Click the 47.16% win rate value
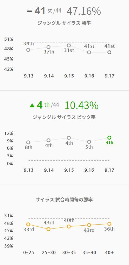Viewport: 129px width, 265px height. (x=84, y=11)
